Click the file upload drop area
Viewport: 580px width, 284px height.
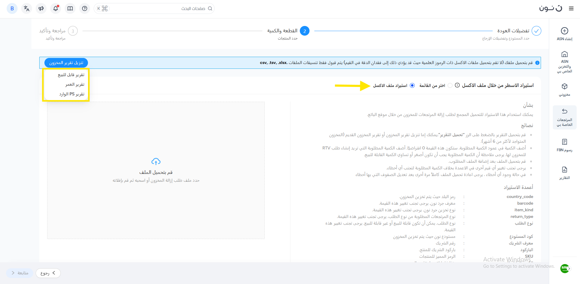coord(156,170)
